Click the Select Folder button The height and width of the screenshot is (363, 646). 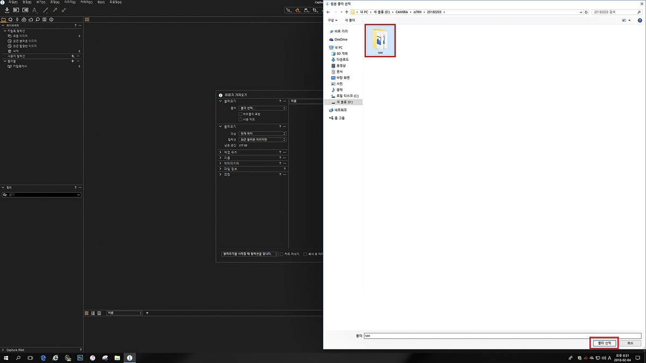[604, 343]
